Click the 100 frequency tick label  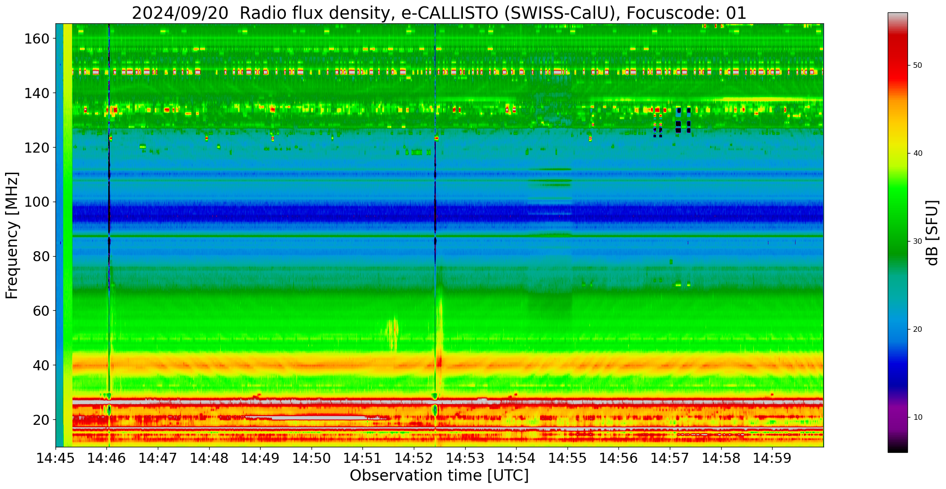tap(36, 202)
